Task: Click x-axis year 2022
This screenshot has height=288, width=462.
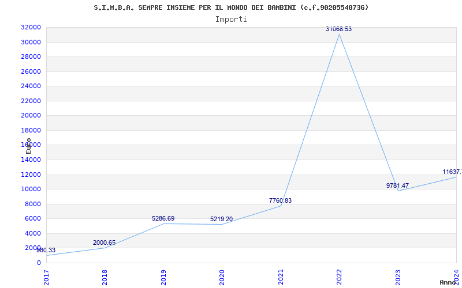Action: (339, 278)
